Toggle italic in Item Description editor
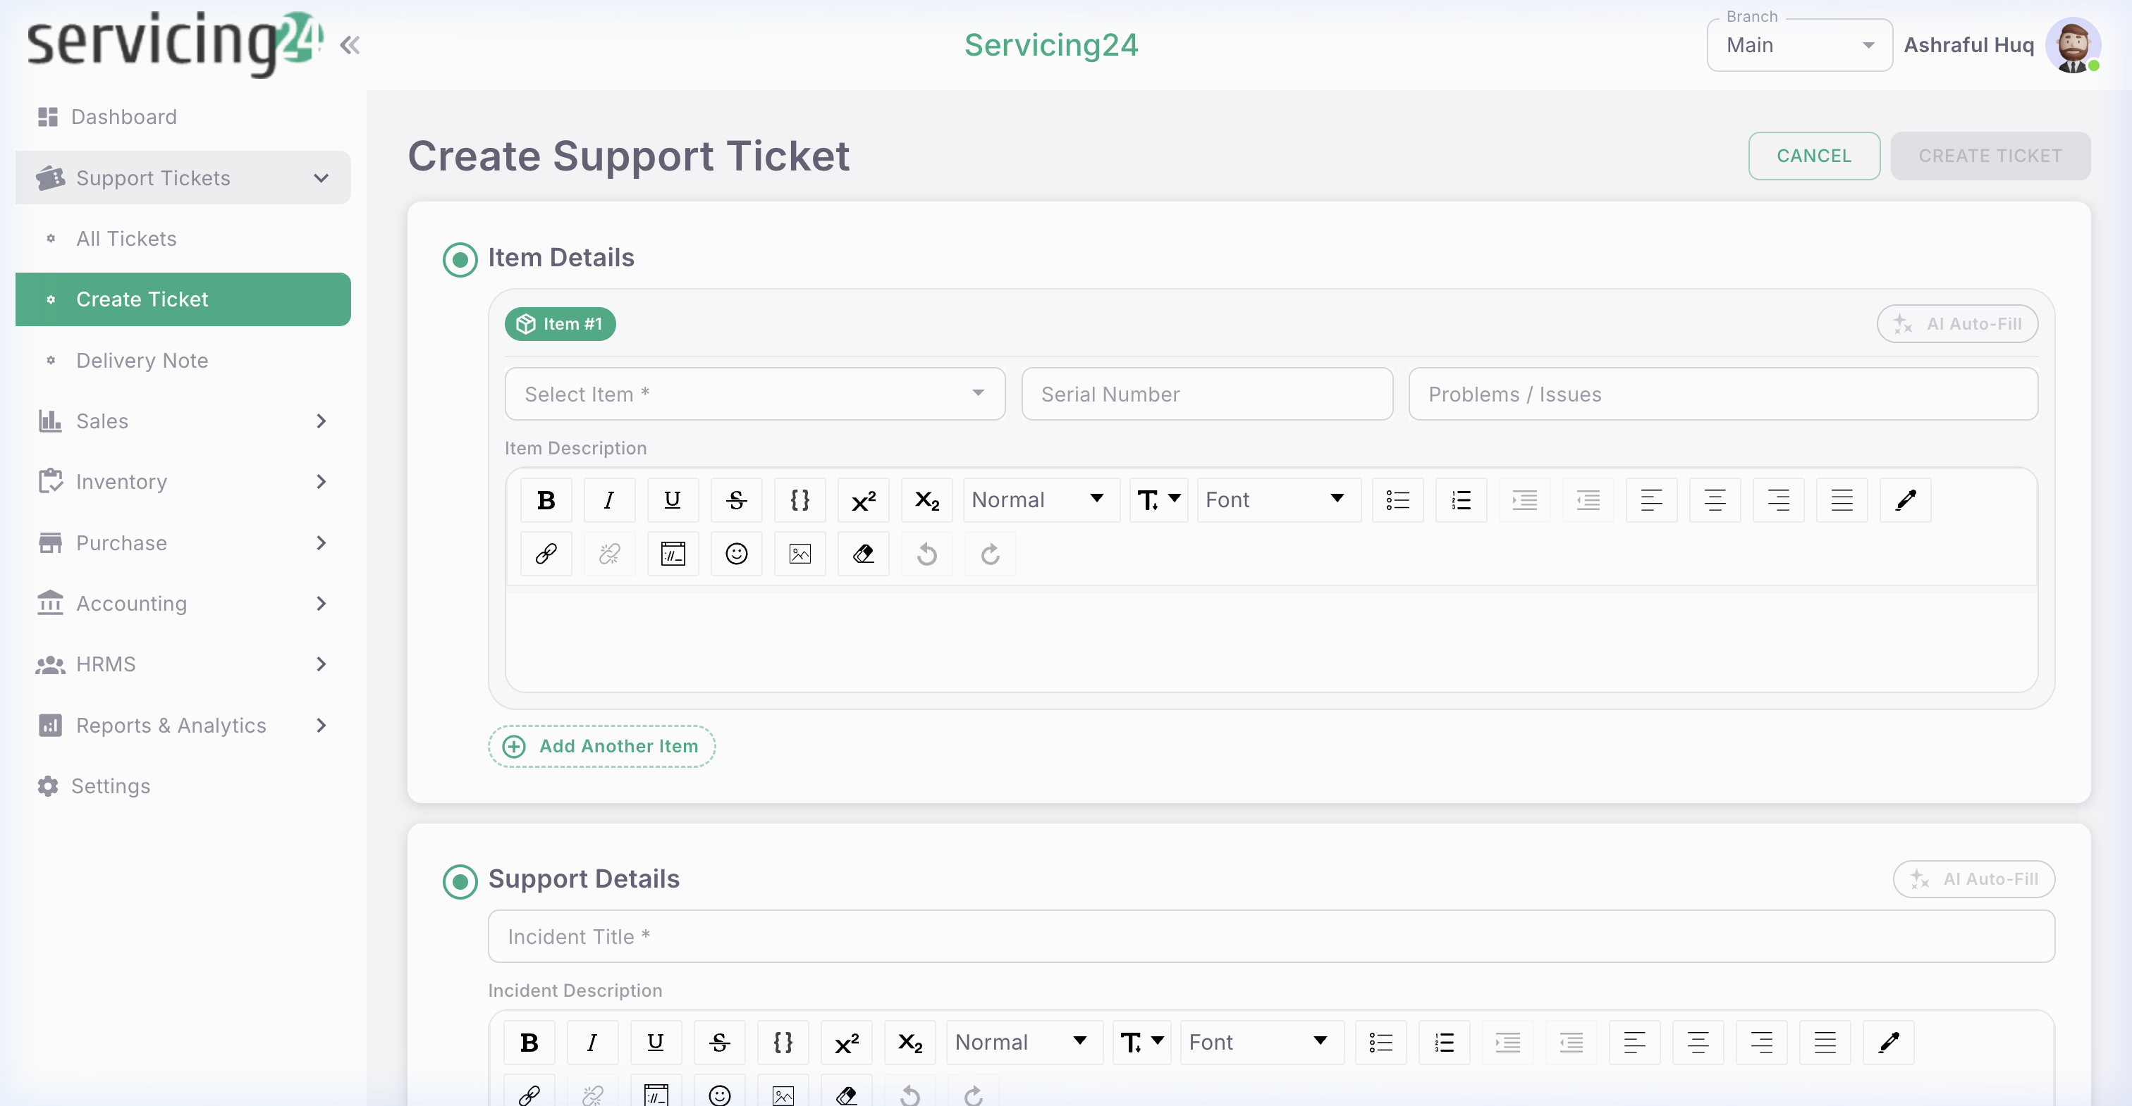This screenshot has height=1106, width=2132. [x=609, y=499]
